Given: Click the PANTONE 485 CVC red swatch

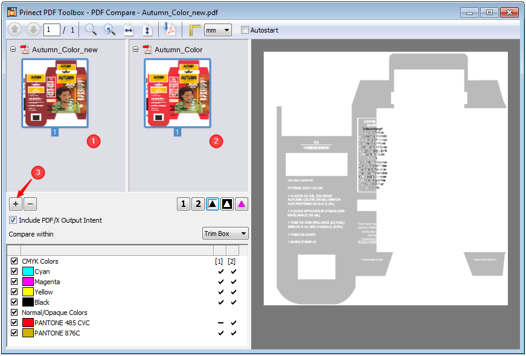Looking at the screenshot, I should click(28, 323).
